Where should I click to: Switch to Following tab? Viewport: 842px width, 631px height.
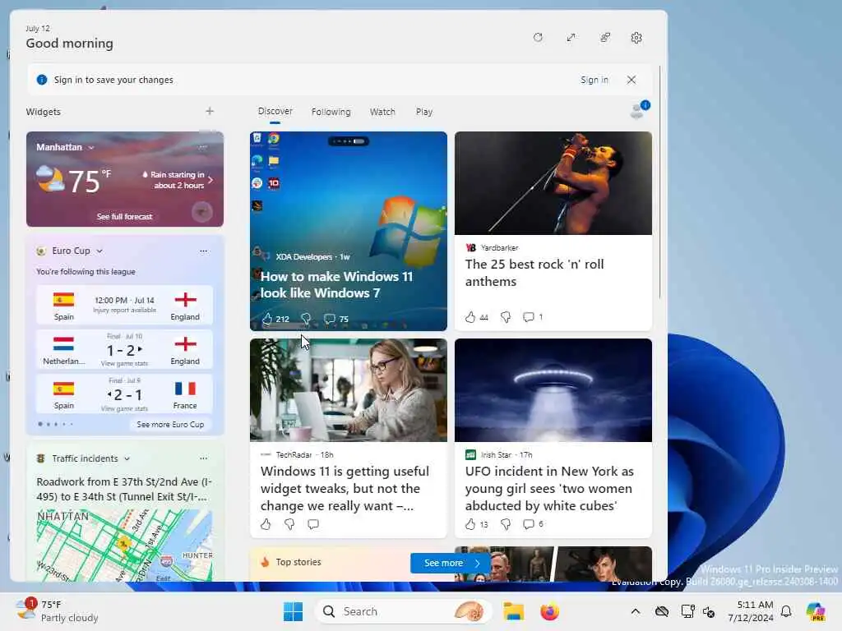pos(331,112)
